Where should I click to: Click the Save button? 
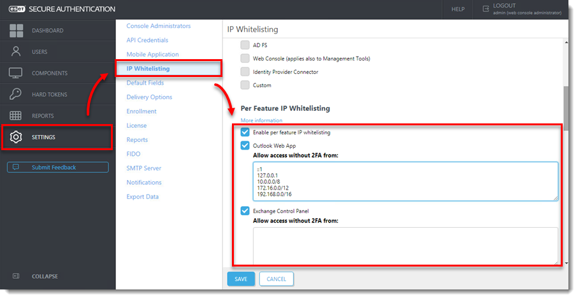pyautogui.click(x=241, y=279)
